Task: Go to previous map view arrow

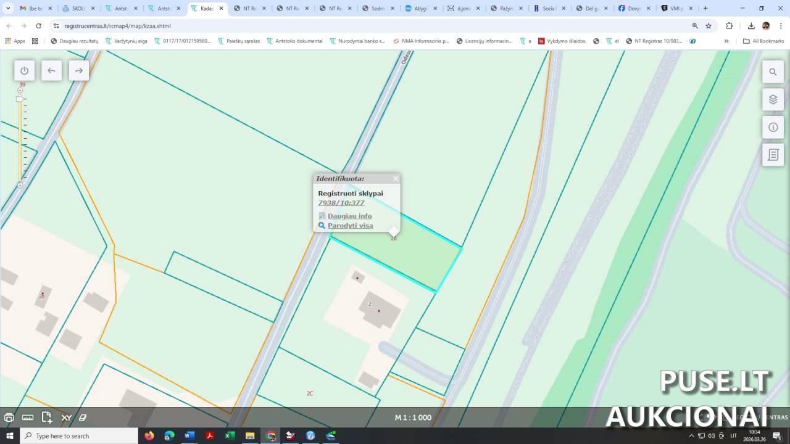Action: (x=51, y=70)
